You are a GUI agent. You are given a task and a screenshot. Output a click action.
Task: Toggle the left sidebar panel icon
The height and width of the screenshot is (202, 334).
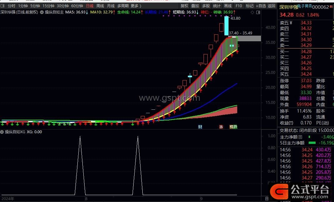(x=2, y=6)
